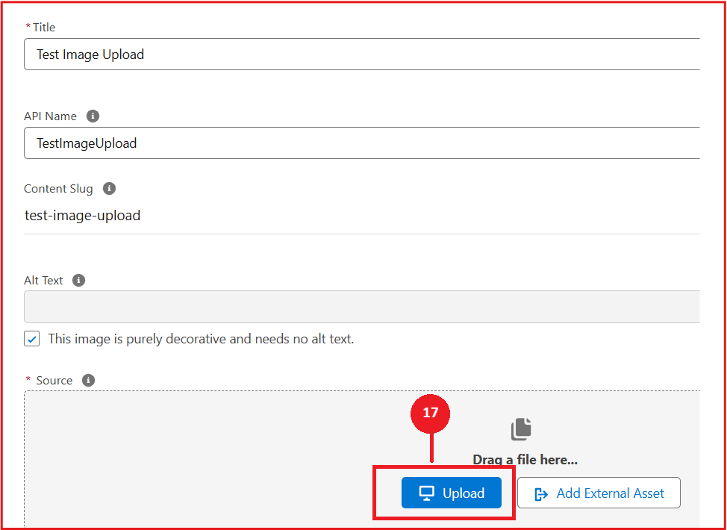Viewport: 727px width, 530px height.
Task: Click the arrow icon in Add External Asset
Action: [542, 493]
